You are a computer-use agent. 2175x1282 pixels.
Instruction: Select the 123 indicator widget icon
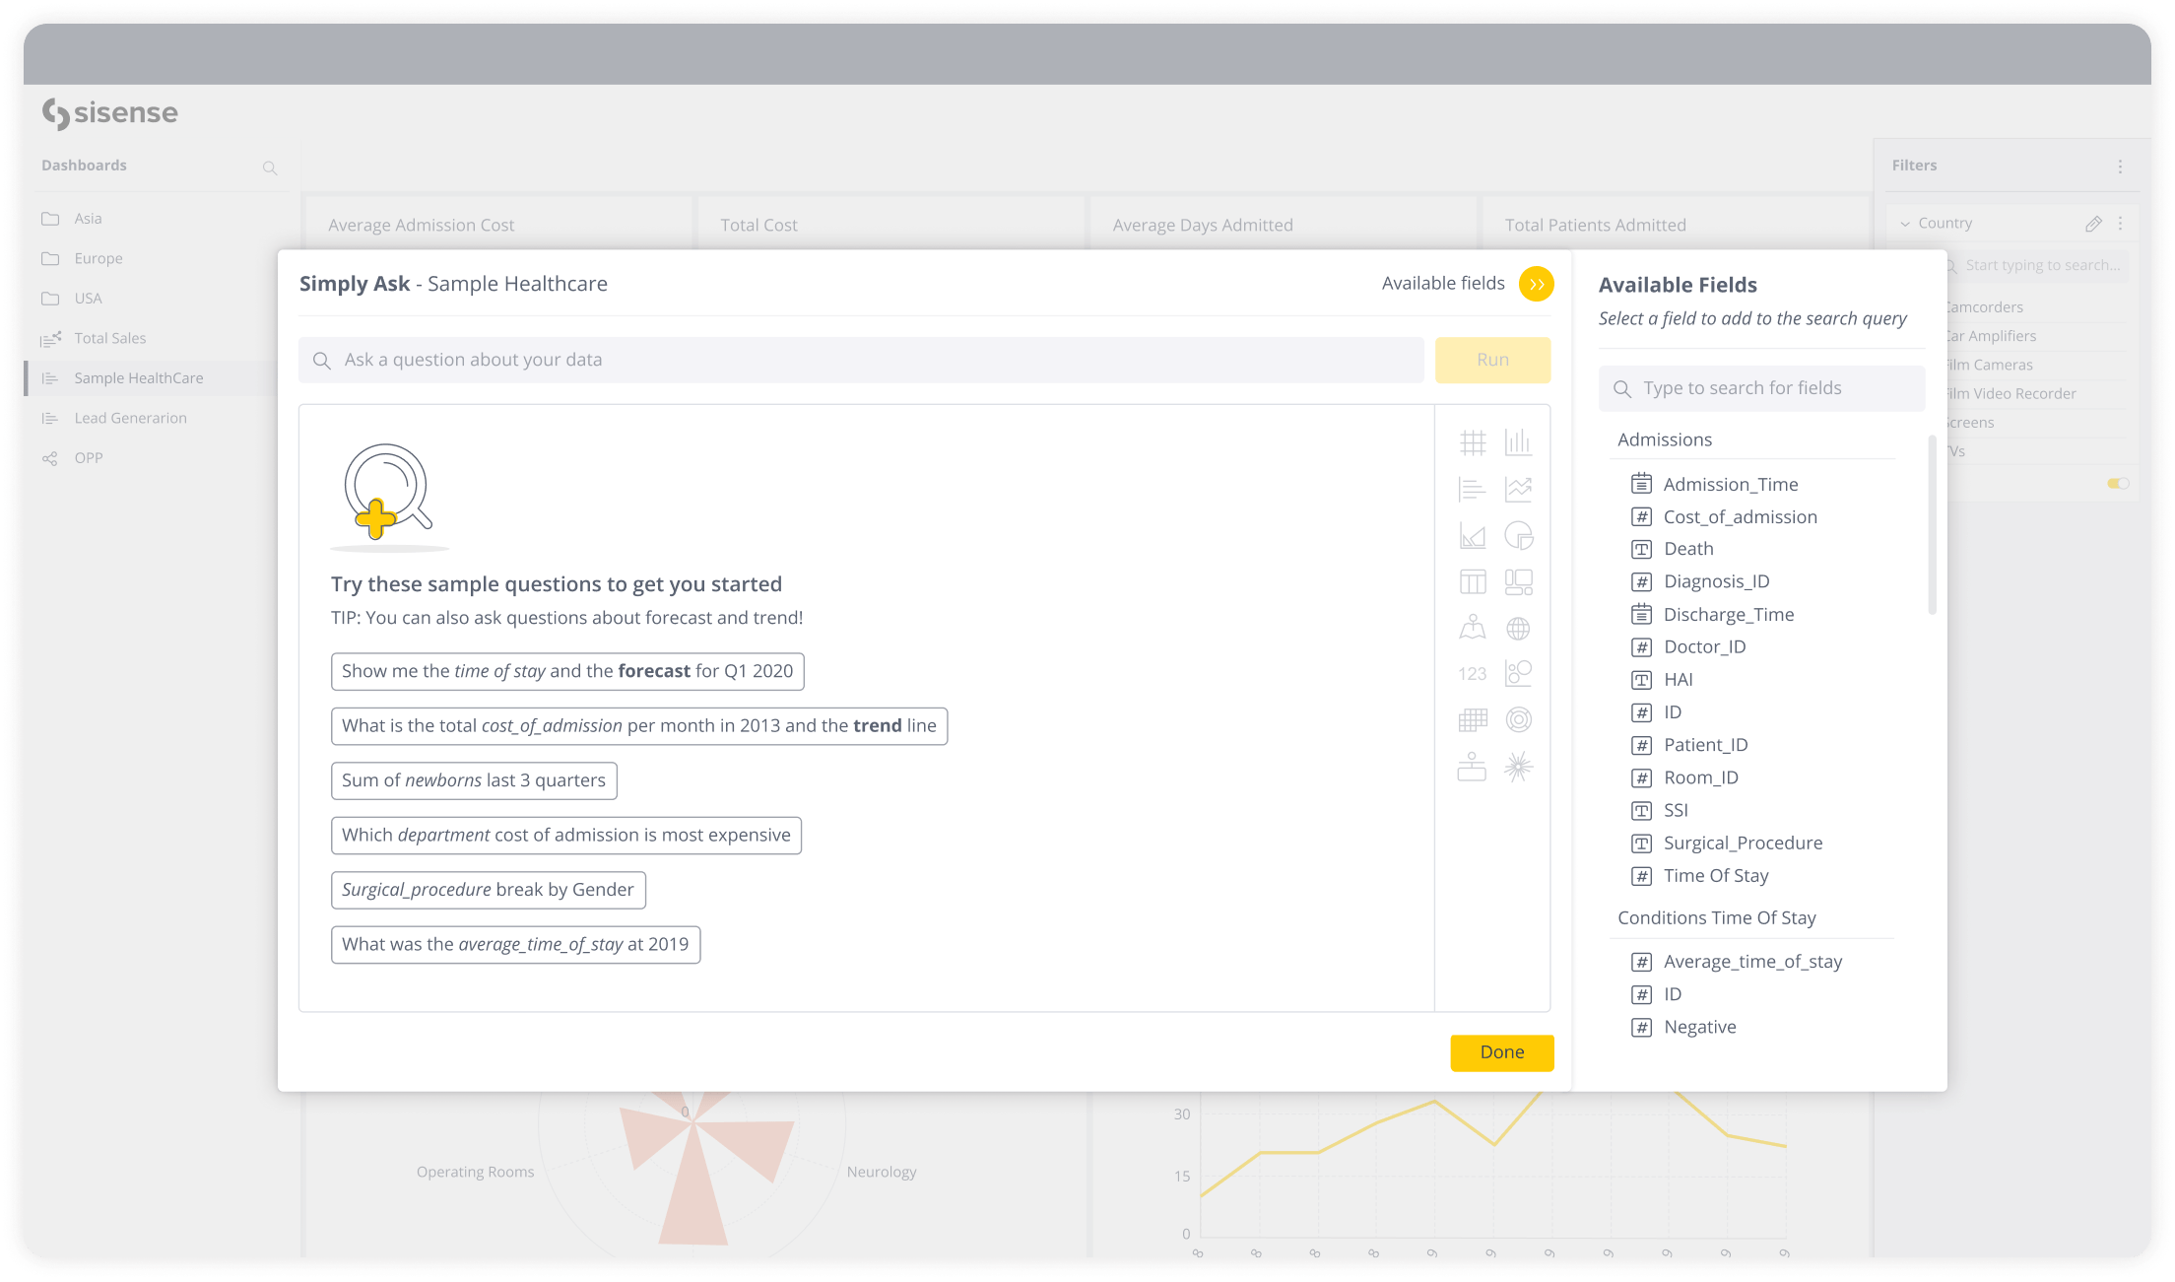coord(1473,674)
